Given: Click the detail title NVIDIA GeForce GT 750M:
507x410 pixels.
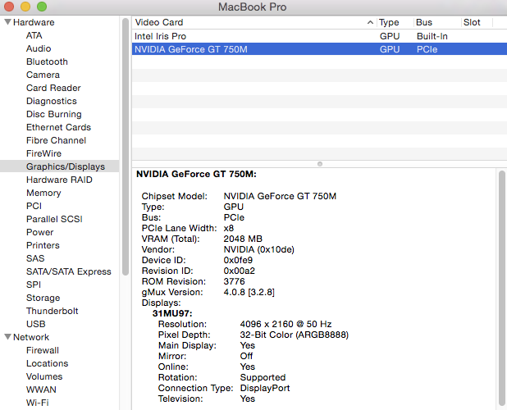Looking at the screenshot, I should pos(196,174).
